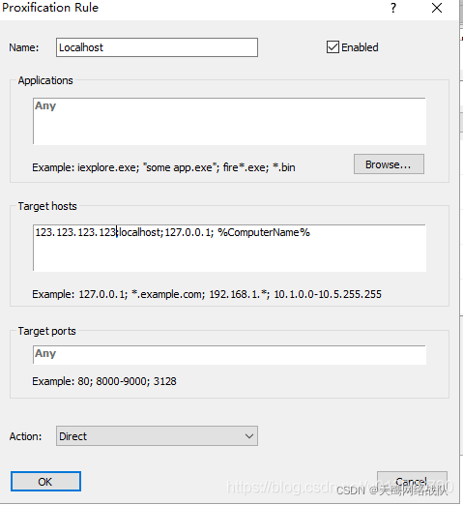Focus the Name field containing Localhost
Image resolution: width=463 pixels, height=505 pixels.
click(157, 47)
